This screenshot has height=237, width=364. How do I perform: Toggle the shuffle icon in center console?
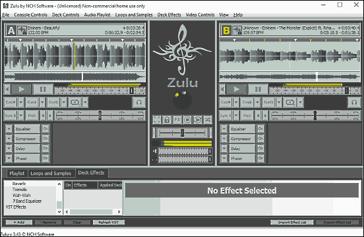[207, 120]
